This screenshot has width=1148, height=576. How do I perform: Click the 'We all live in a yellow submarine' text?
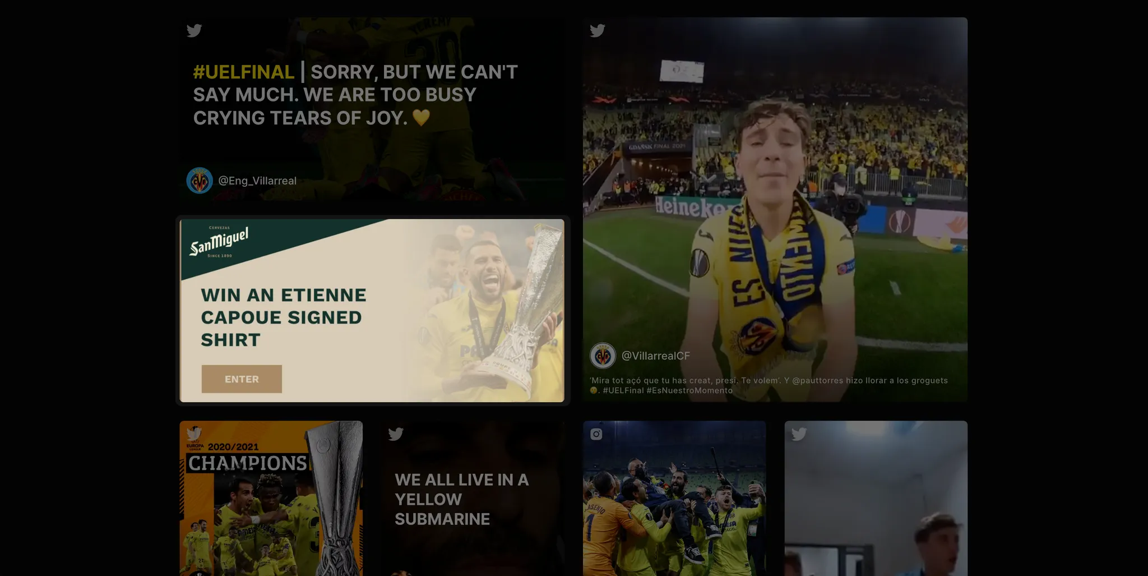click(461, 499)
